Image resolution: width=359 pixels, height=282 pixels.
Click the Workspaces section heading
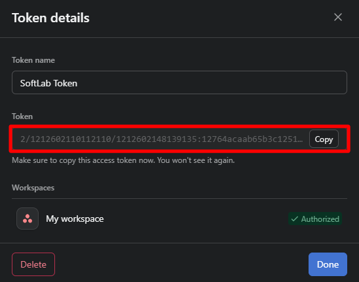point(33,188)
